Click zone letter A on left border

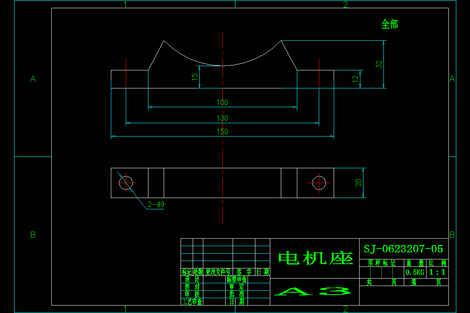[x=33, y=79]
